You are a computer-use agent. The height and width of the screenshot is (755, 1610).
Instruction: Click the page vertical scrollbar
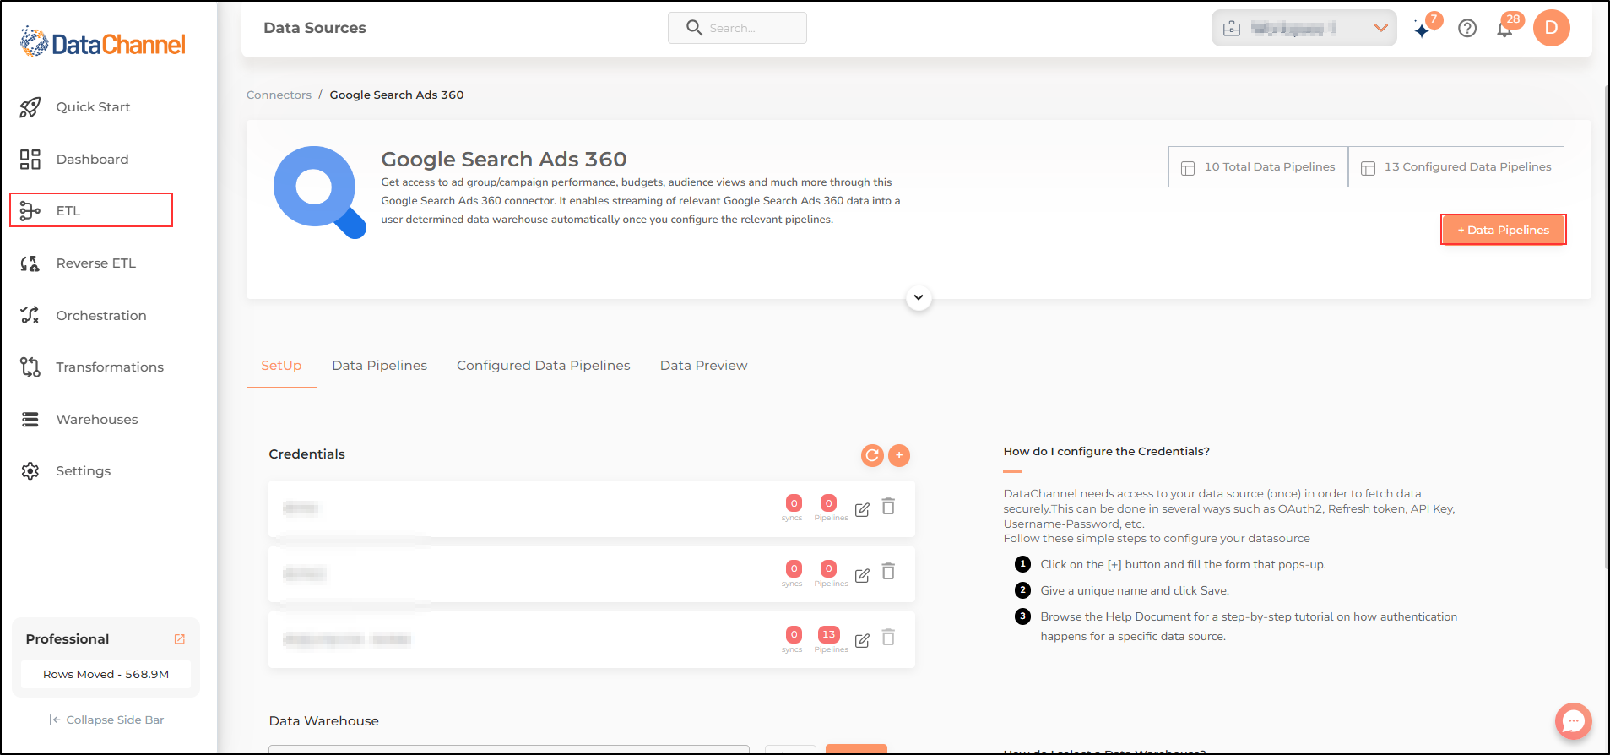coord(1606,325)
